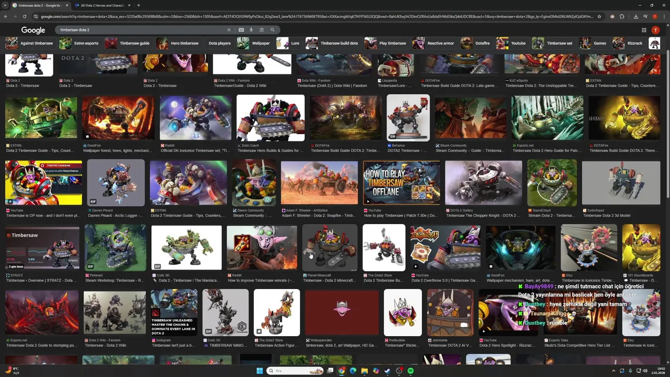Open the Windows Start menu

click(260, 371)
